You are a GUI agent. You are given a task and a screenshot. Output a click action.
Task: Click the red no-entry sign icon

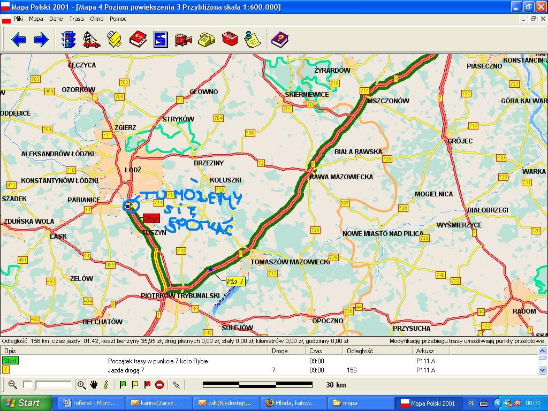[x=159, y=385]
